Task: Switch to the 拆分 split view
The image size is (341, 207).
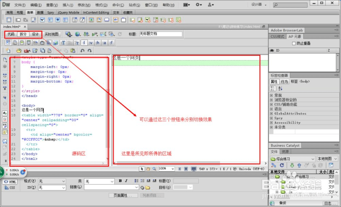Action: (23, 34)
